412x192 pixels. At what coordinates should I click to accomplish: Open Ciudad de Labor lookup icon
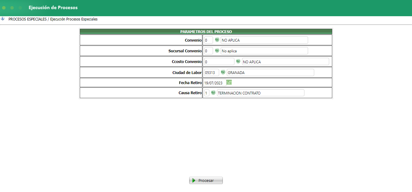(x=223, y=72)
